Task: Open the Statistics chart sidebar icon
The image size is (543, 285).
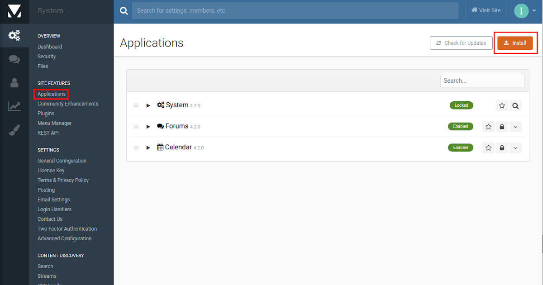Action: point(14,107)
